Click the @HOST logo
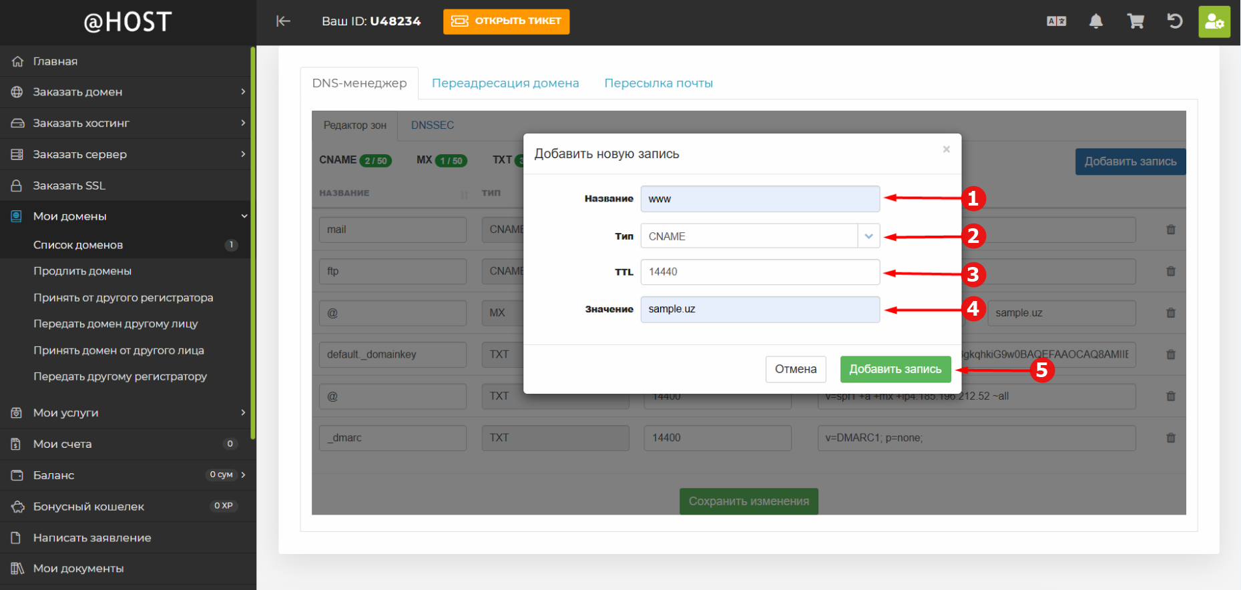The height and width of the screenshot is (590, 1241). click(128, 22)
